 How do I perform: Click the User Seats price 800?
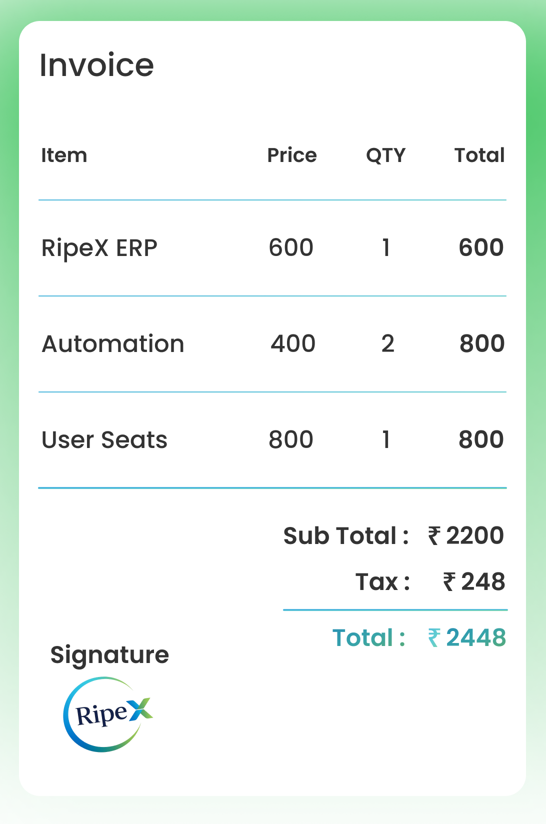tap(291, 440)
